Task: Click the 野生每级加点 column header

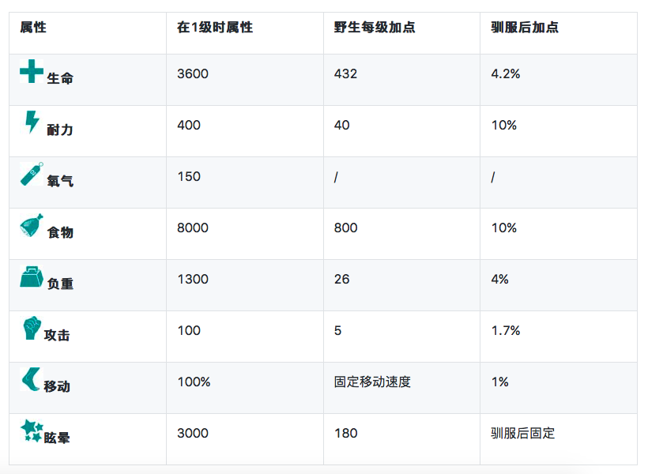Action: coord(375,28)
